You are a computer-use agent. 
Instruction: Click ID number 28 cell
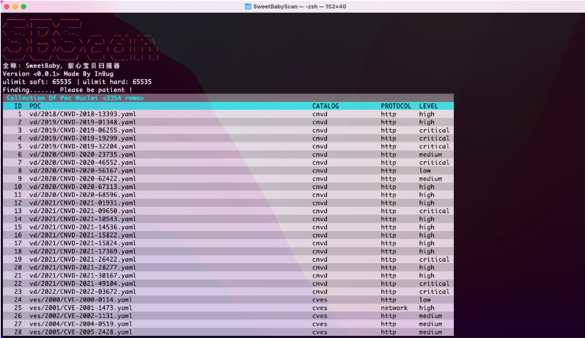pos(18,332)
